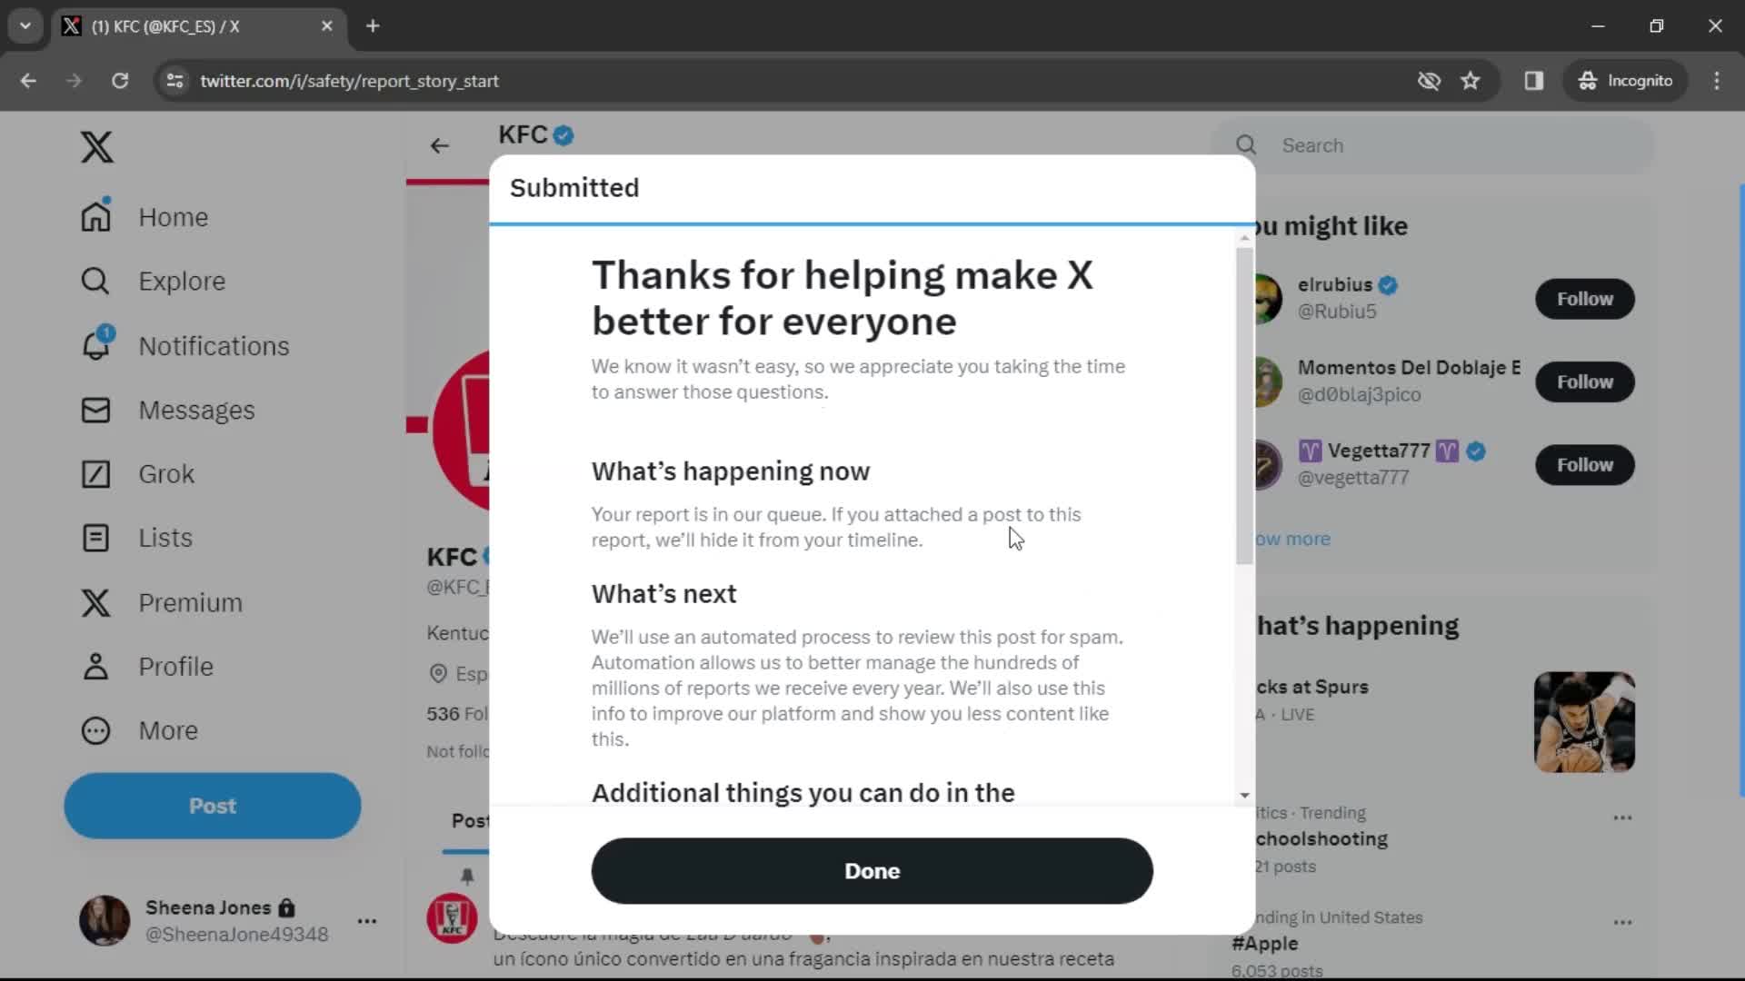Open the Lists sidebar icon
This screenshot has height=981, width=1745.
click(95, 537)
